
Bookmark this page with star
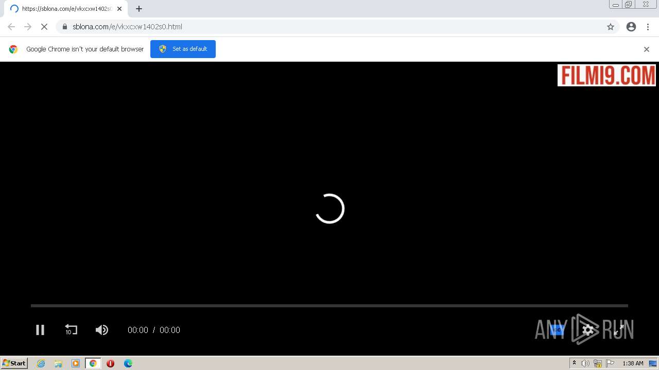[x=611, y=27]
